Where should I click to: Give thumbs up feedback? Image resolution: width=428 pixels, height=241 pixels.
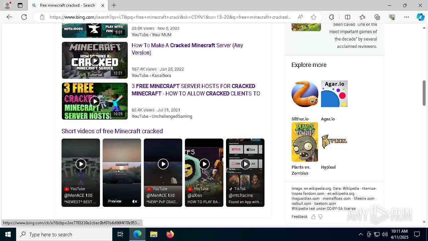(313, 217)
